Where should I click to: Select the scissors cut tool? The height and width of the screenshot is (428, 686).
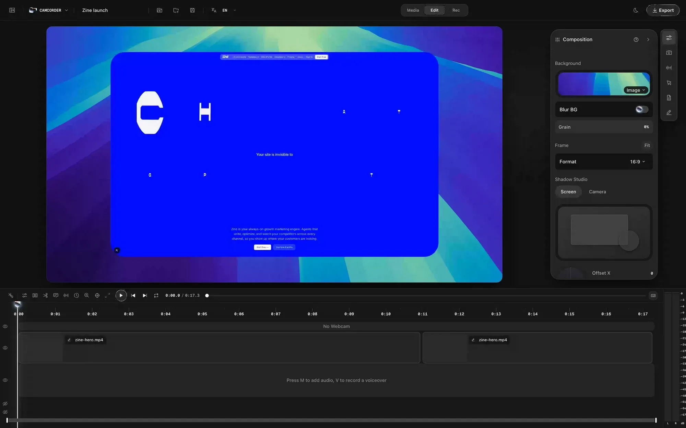pos(45,295)
